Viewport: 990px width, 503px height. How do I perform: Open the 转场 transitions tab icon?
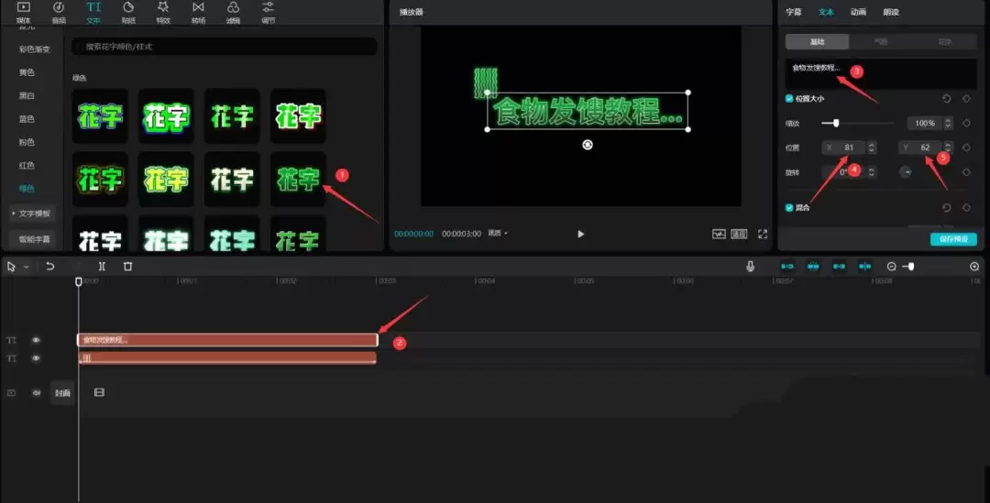(198, 12)
